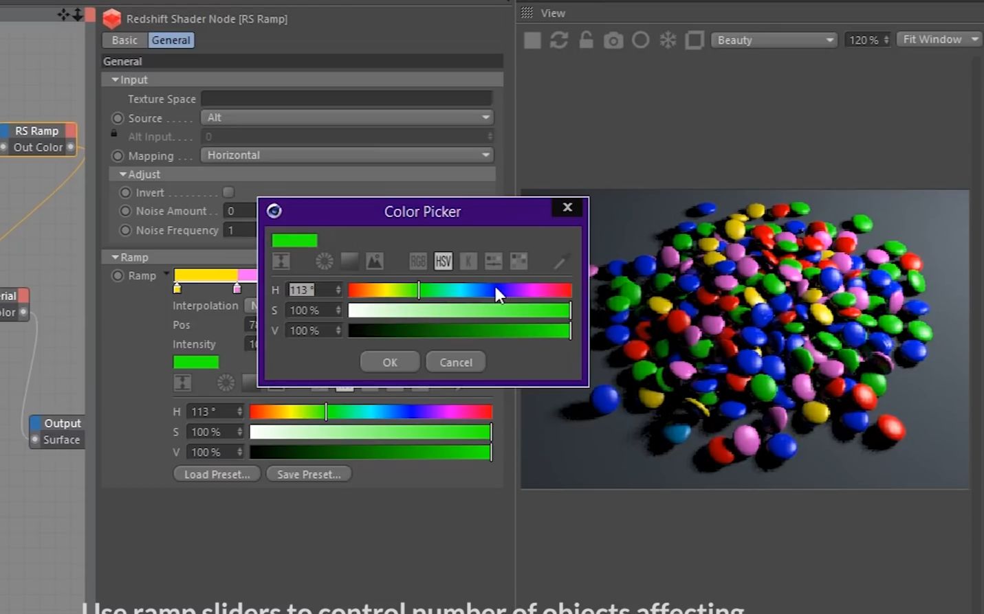Switch to the Basic tab
The height and width of the screenshot is (614, 984).
(x=124, y=40)
